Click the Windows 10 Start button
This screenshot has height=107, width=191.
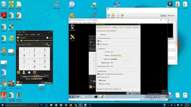coord(2,105)
